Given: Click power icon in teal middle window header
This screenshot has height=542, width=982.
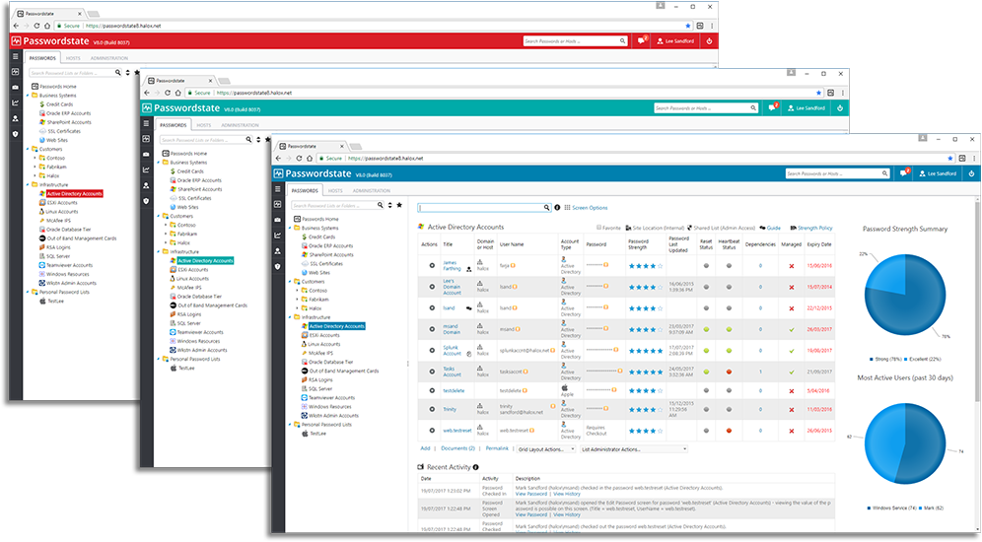Looking at the screenshot, I should pos(840,107).
